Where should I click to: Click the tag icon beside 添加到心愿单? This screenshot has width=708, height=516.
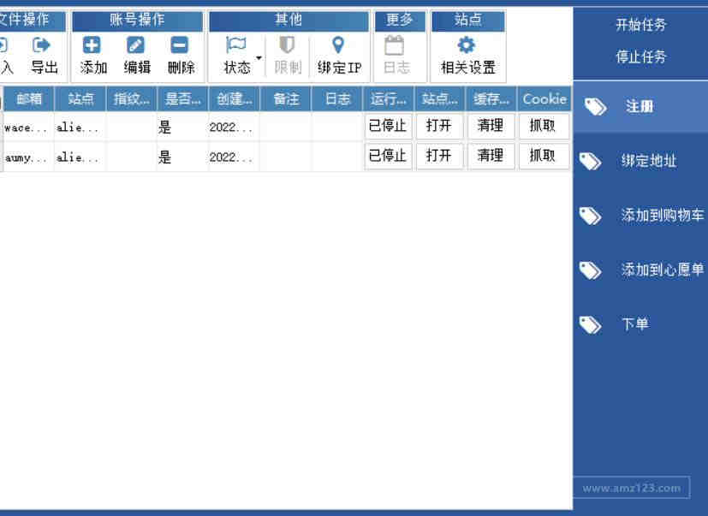click(x=590, y=270)
